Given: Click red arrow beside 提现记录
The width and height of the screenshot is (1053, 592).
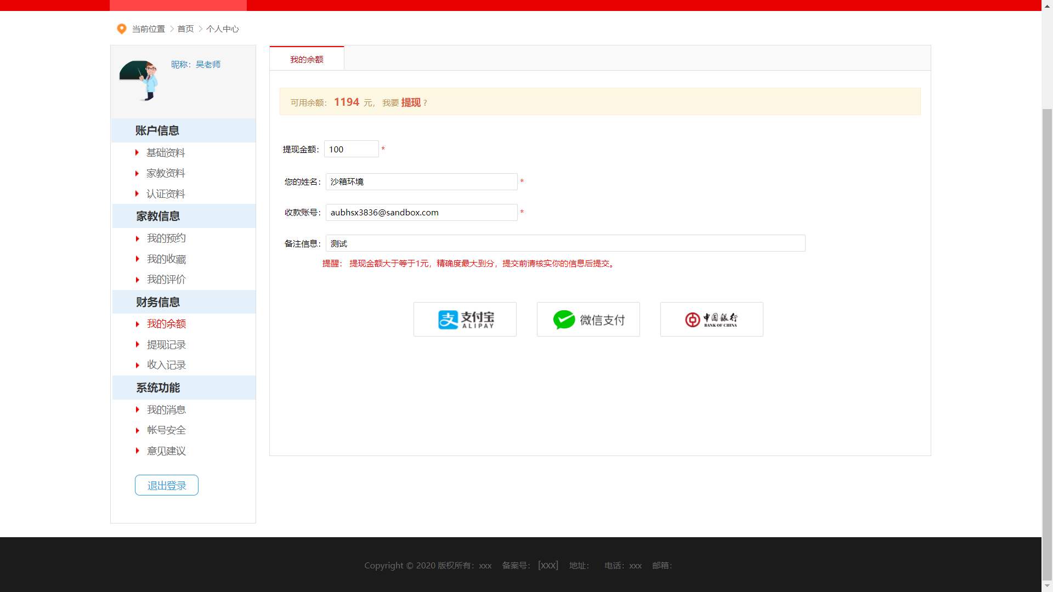Looking at the screenshot, I should [138, 345].
